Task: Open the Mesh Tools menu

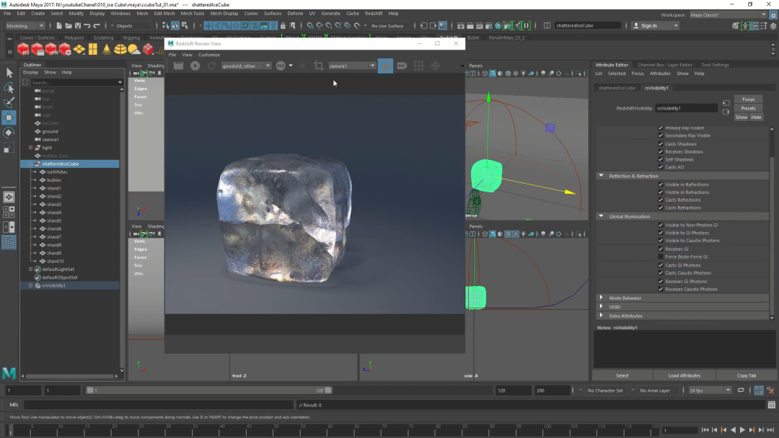Action: pos(193,14)
